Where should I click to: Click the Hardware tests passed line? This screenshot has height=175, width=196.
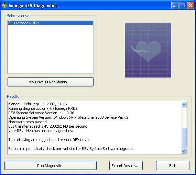pyautogui.click(x=28, y=122)
